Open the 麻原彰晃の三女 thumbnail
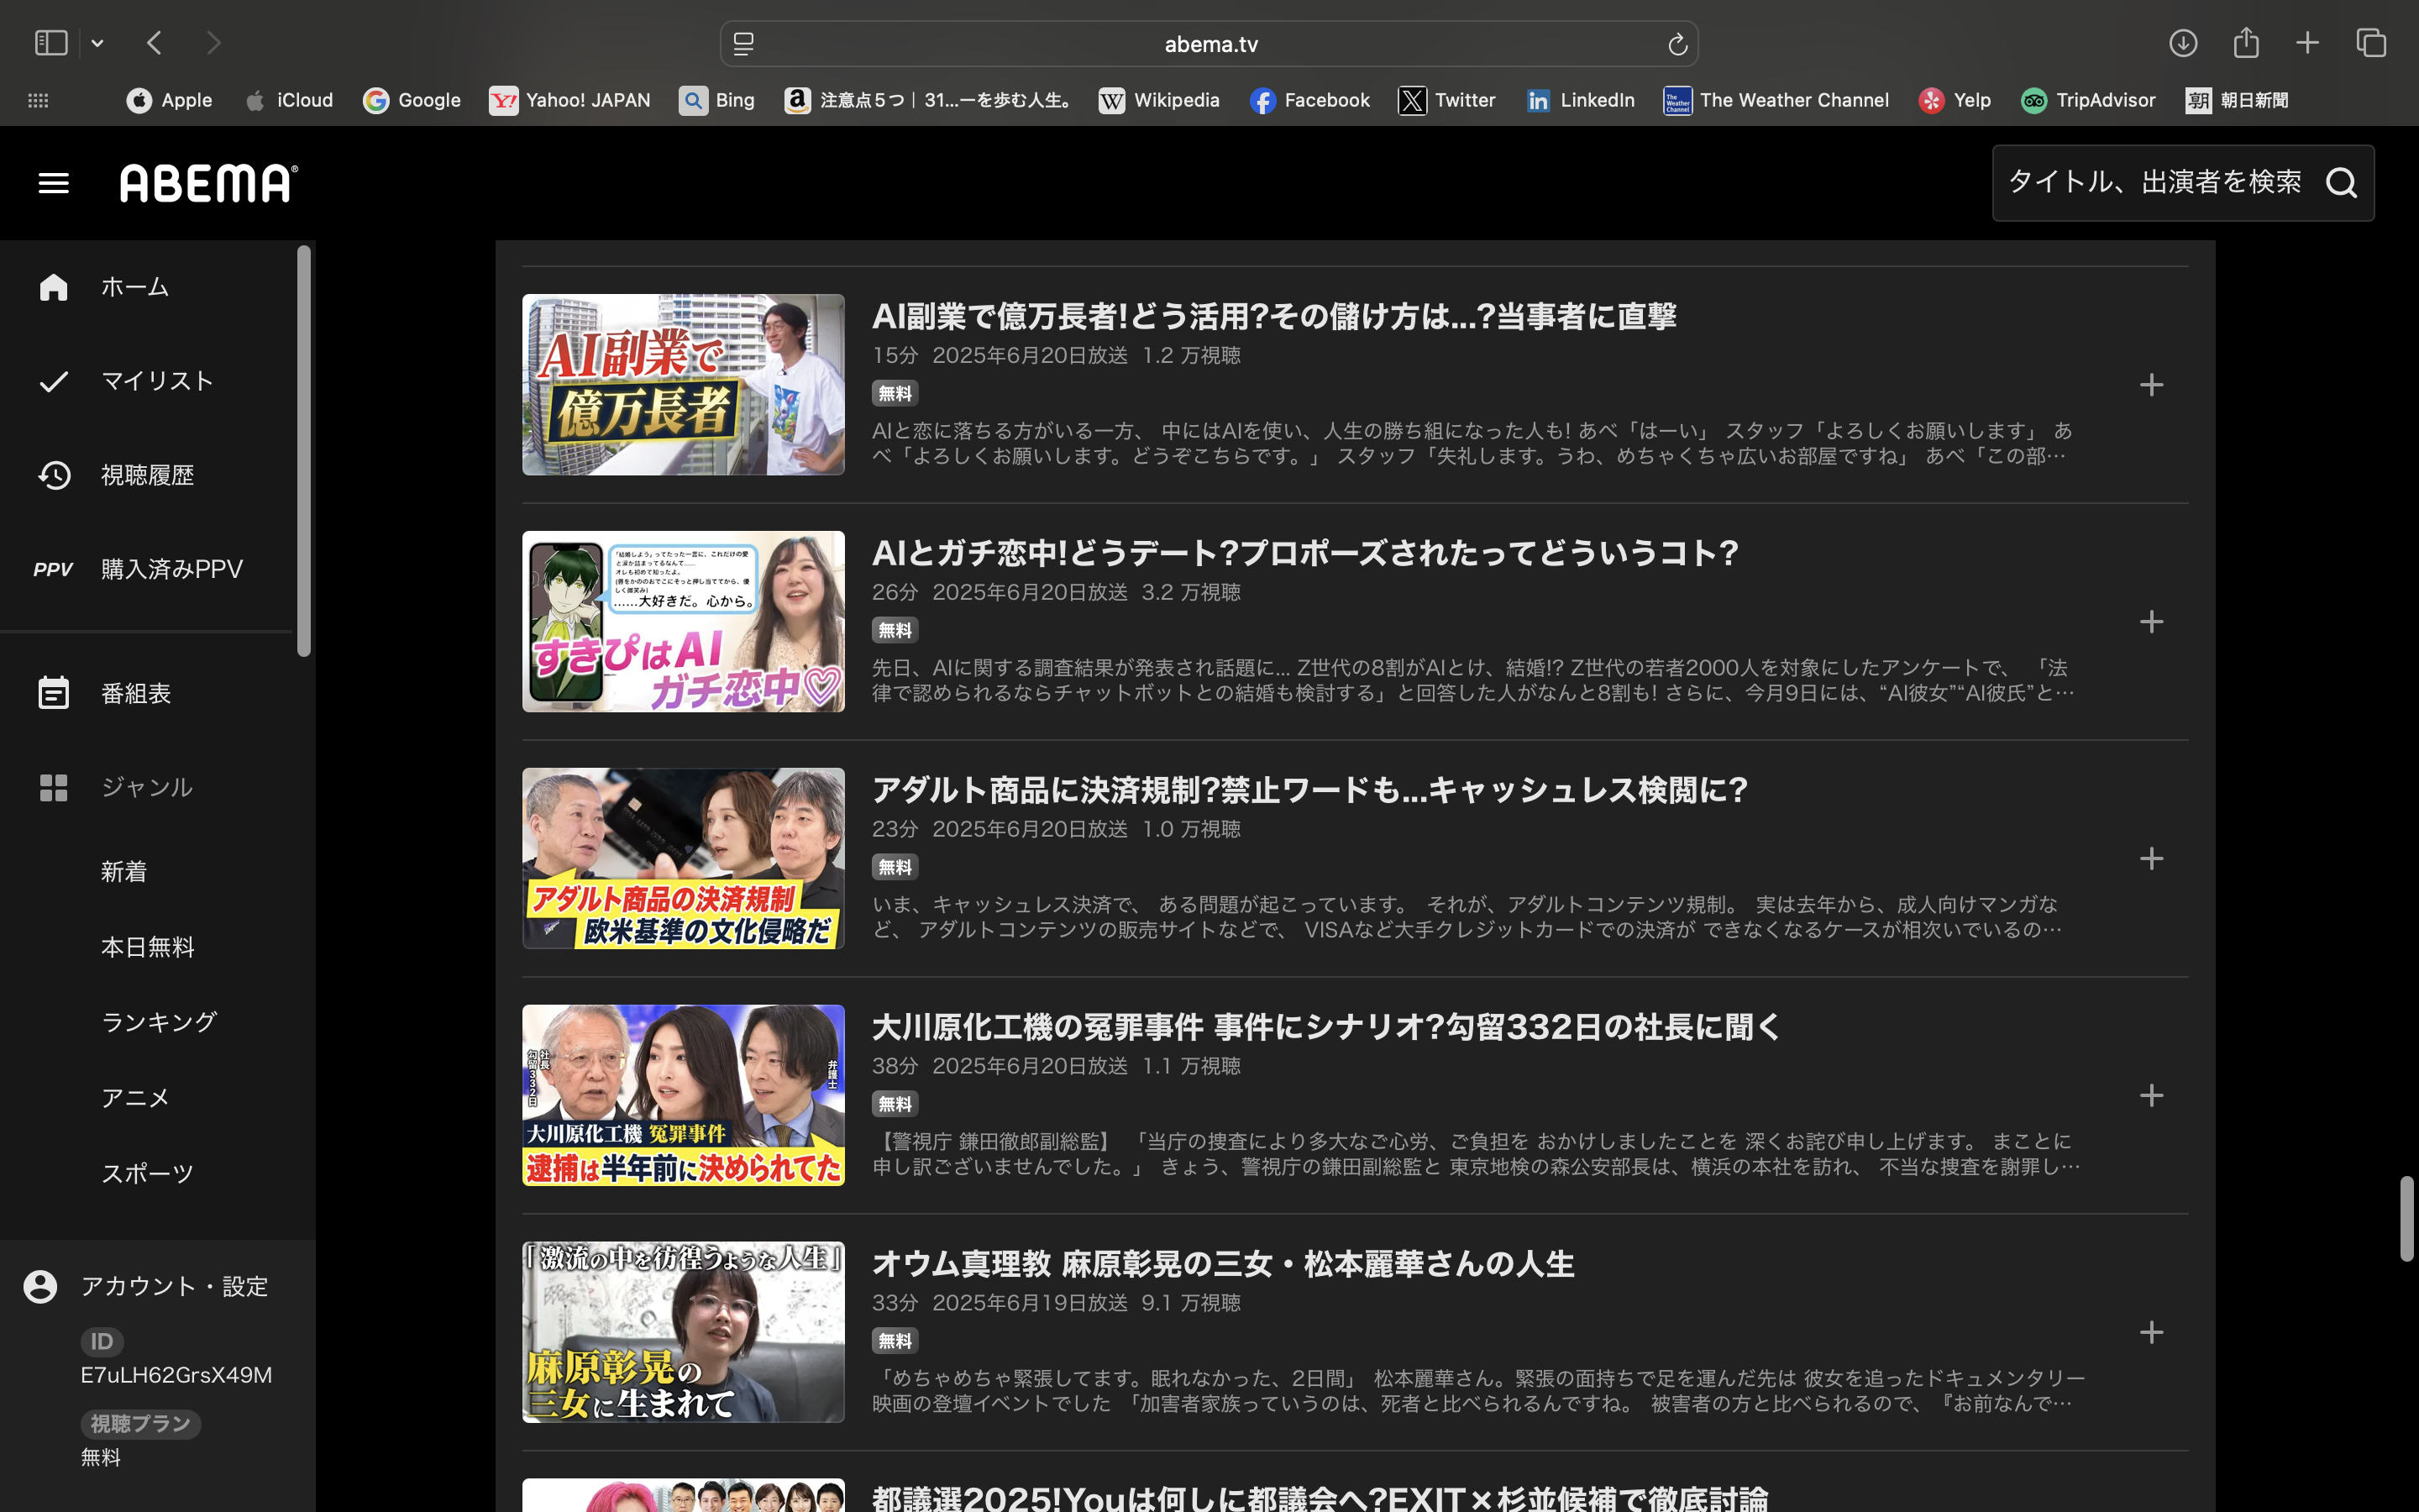The image size is (2419, 1512). pyautogui.click(x=683, y=1332)
